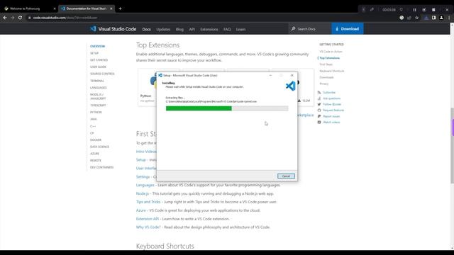Minimize the VS Code setup dialog
This screenshot has height=255, width=454.
(x=270, y=75)
